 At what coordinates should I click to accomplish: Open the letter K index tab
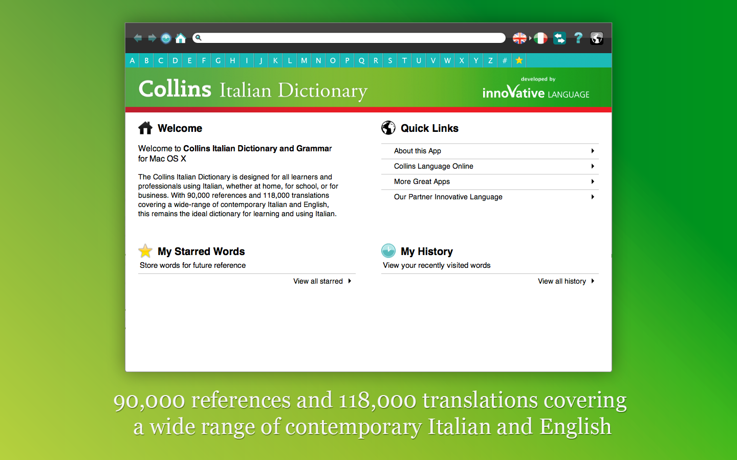pos(275,60)
